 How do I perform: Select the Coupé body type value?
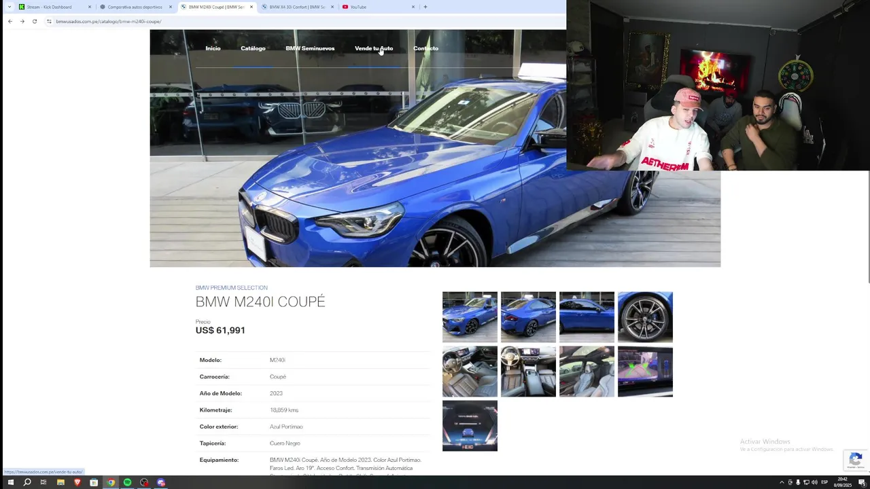(278, 377)
